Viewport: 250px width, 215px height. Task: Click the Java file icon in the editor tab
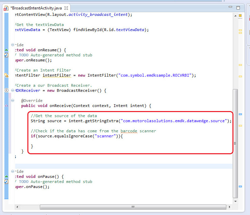click(x=6, y=7)
